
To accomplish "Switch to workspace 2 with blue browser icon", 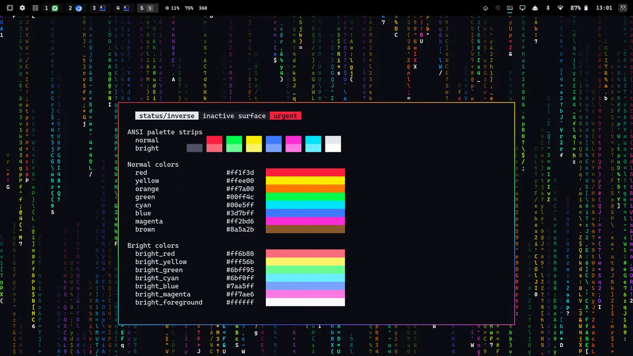I will [75, 8].
